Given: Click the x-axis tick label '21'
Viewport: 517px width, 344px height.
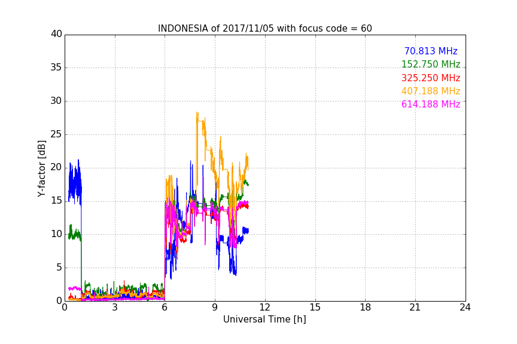Looking at the screenshot, I should point(415,308).
